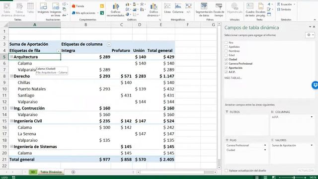Click the vertical scroll down arrow
This screenshot has width=318, height=179.
[219, 168]
